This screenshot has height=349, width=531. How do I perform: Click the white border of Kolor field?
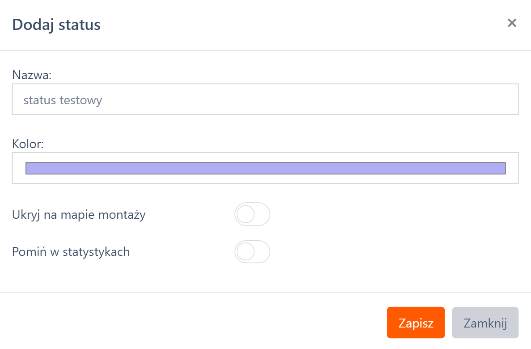[265, 179]
